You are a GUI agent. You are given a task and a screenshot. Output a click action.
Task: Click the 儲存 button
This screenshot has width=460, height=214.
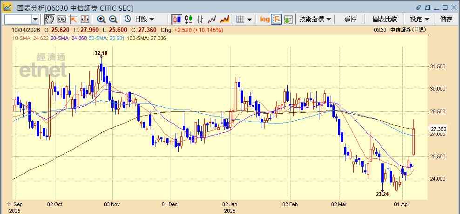click(446, 19)
